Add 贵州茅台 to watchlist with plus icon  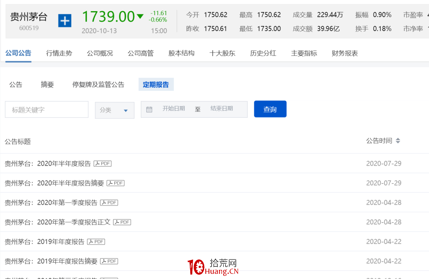tap(65, 21)
